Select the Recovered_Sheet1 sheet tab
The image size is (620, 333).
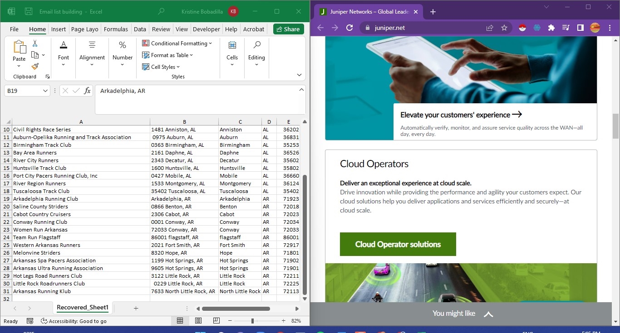click(83, 308)
